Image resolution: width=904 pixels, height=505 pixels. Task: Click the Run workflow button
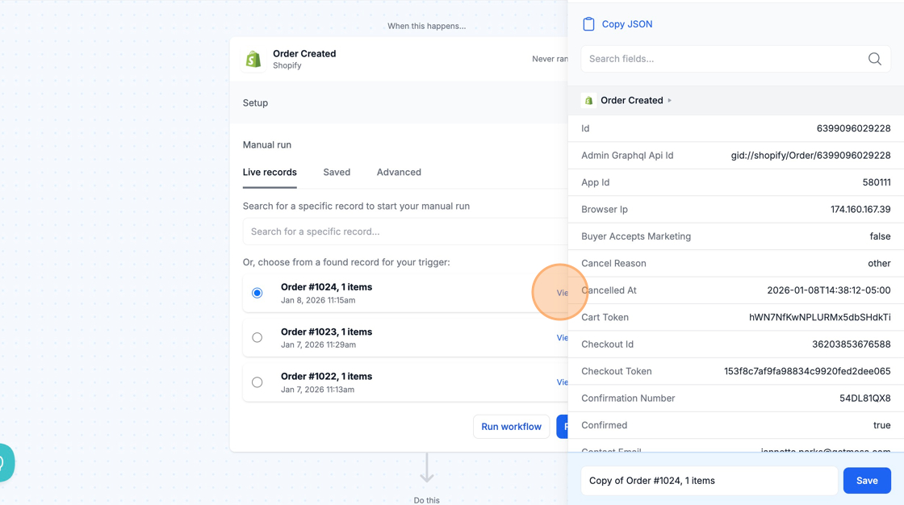[511, 427]
